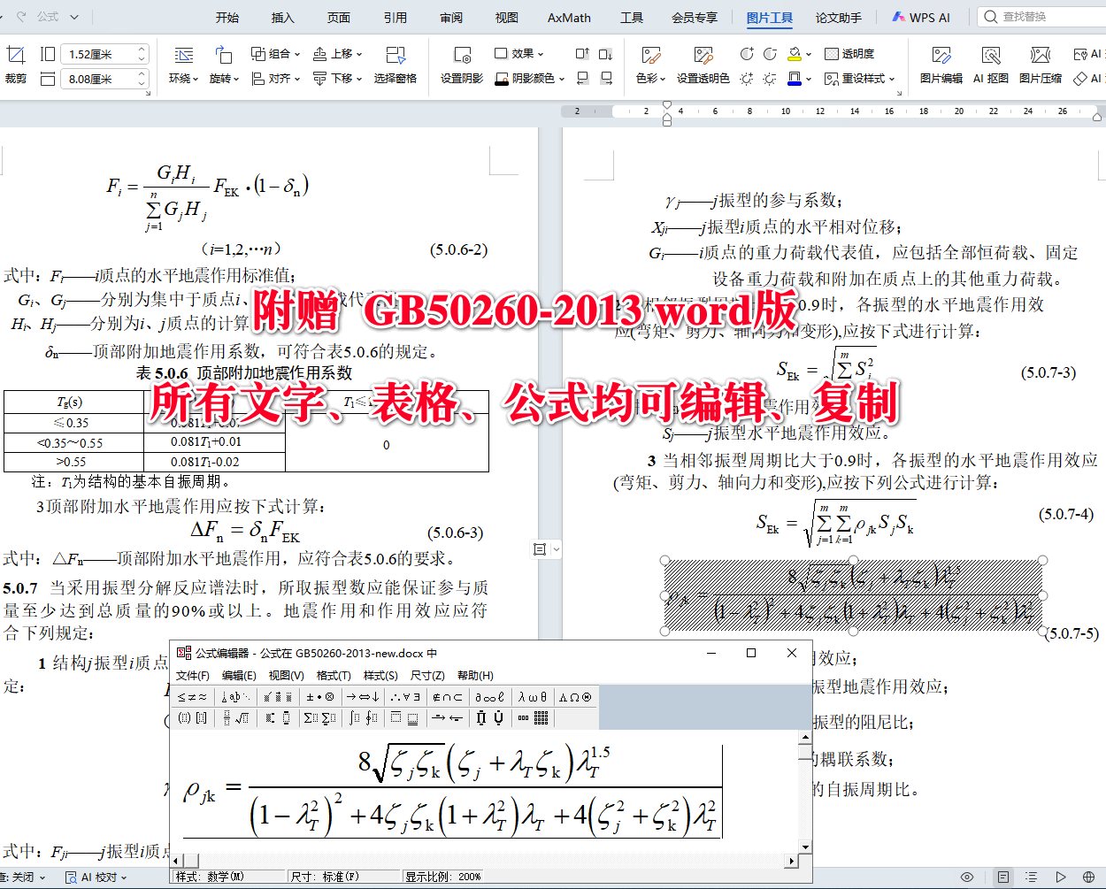The height and width of the screenshot is (889, 1106).
Task: Open the Group (组合) dropdown
Action: coord(275,54)
